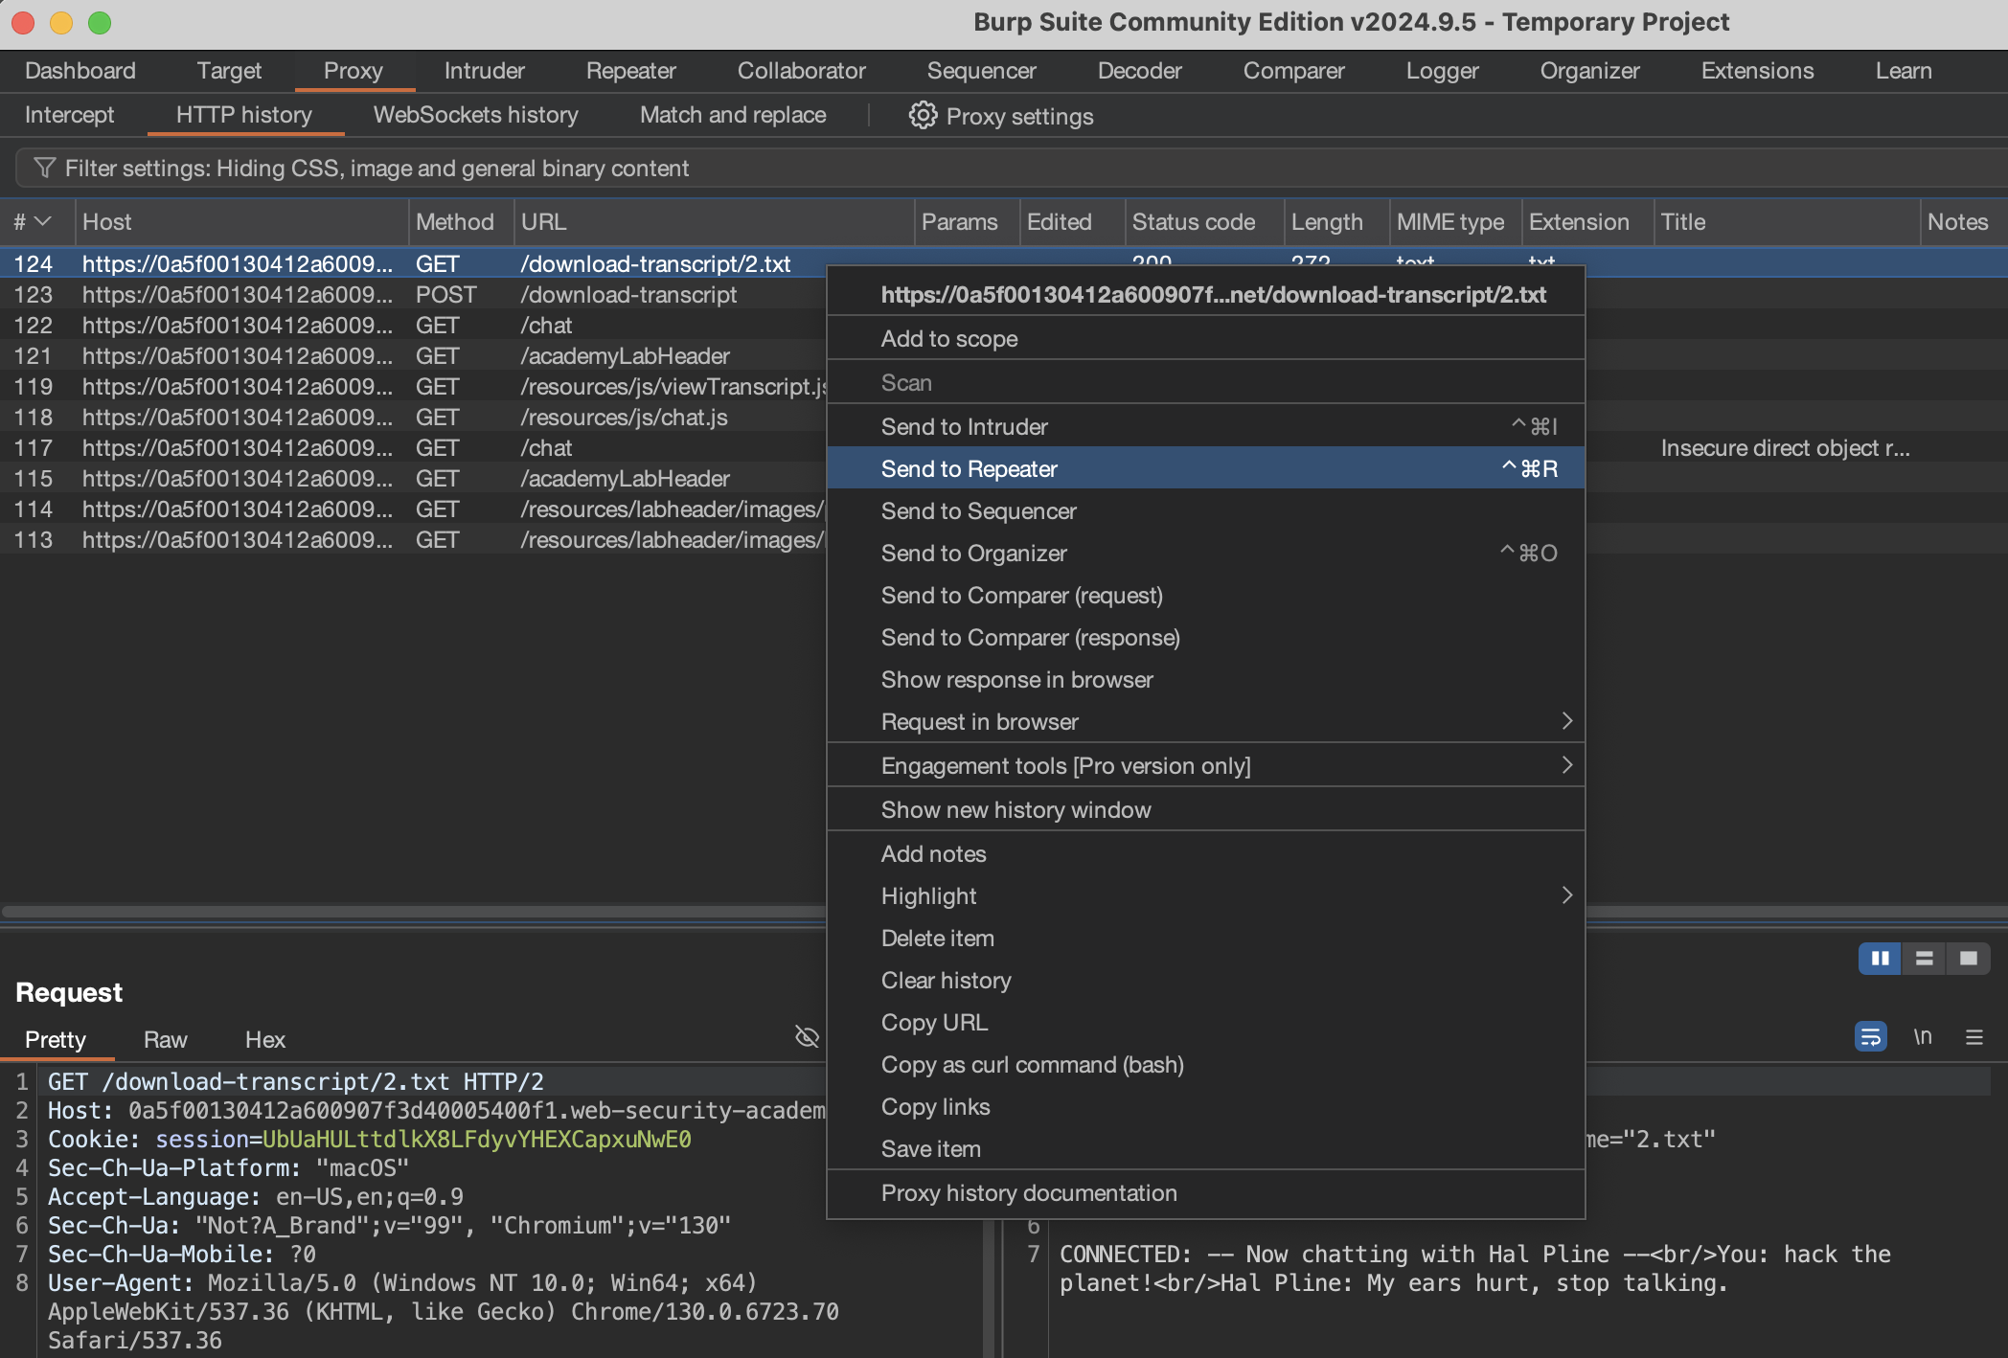The image size is (2008, 1358).
Task: Sort by the MIME type column header
Action: coord(1454,221)
